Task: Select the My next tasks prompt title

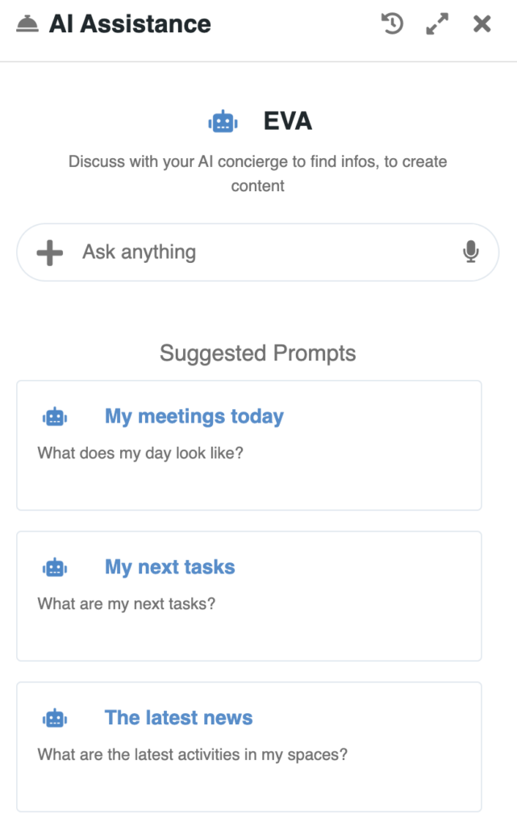Action: [169, 567]
